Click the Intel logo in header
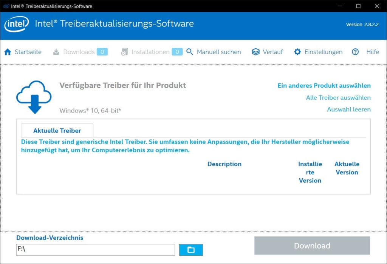Image resolution: width=387 pixels, height=264 pixels. tap(17, 24)
